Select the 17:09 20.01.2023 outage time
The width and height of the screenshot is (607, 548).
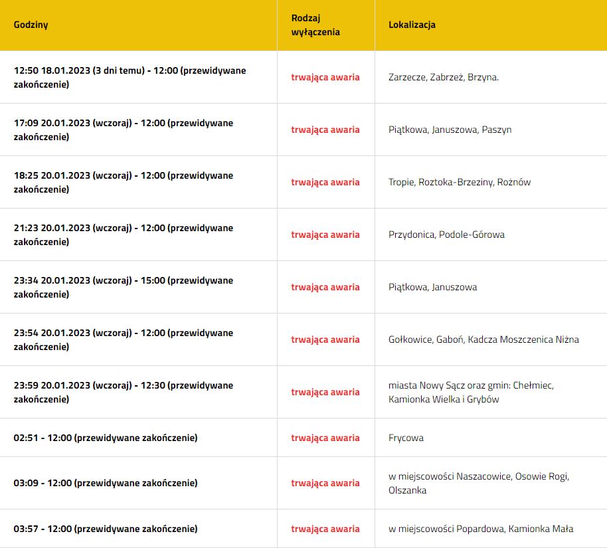[x=124, y=130]
